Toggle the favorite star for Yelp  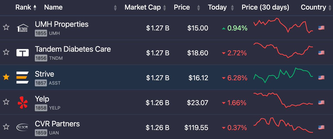6,102
